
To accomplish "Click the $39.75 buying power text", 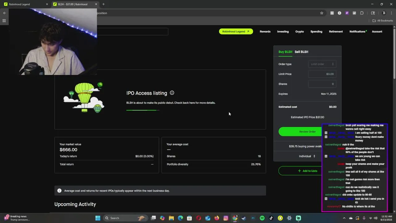I will (x=306, y=146).
